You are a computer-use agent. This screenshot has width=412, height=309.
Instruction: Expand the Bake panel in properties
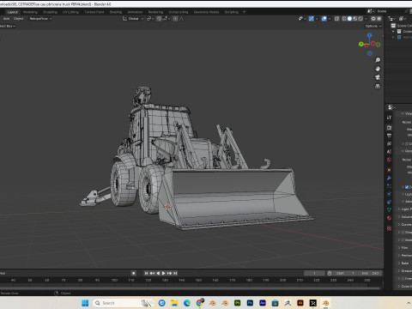(x=404, y=264)
